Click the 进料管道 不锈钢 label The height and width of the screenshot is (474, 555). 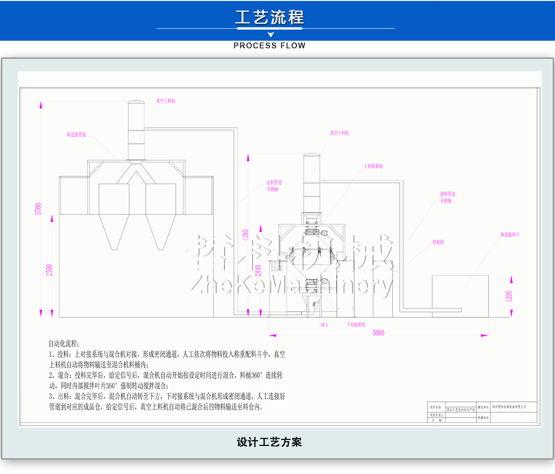447,197
